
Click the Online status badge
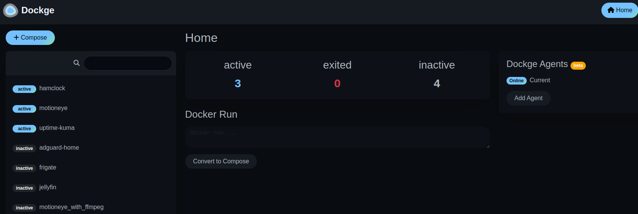516,81
